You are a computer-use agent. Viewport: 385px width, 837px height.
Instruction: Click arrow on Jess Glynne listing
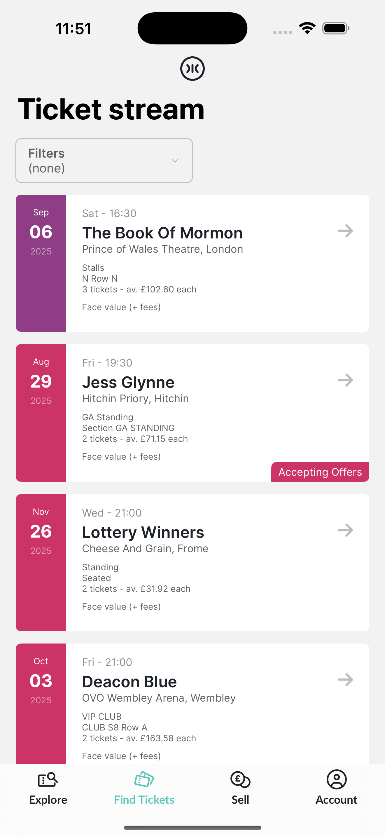[x=345, y=380]
